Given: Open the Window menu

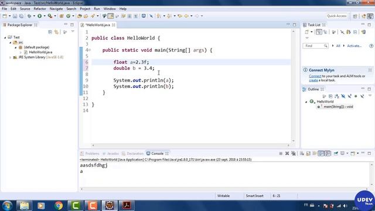Looking at the screenshot, I should coord(110,9).
